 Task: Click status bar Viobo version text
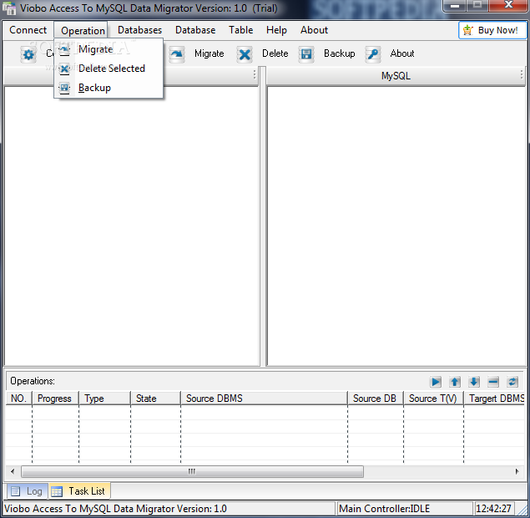[115, 509]
